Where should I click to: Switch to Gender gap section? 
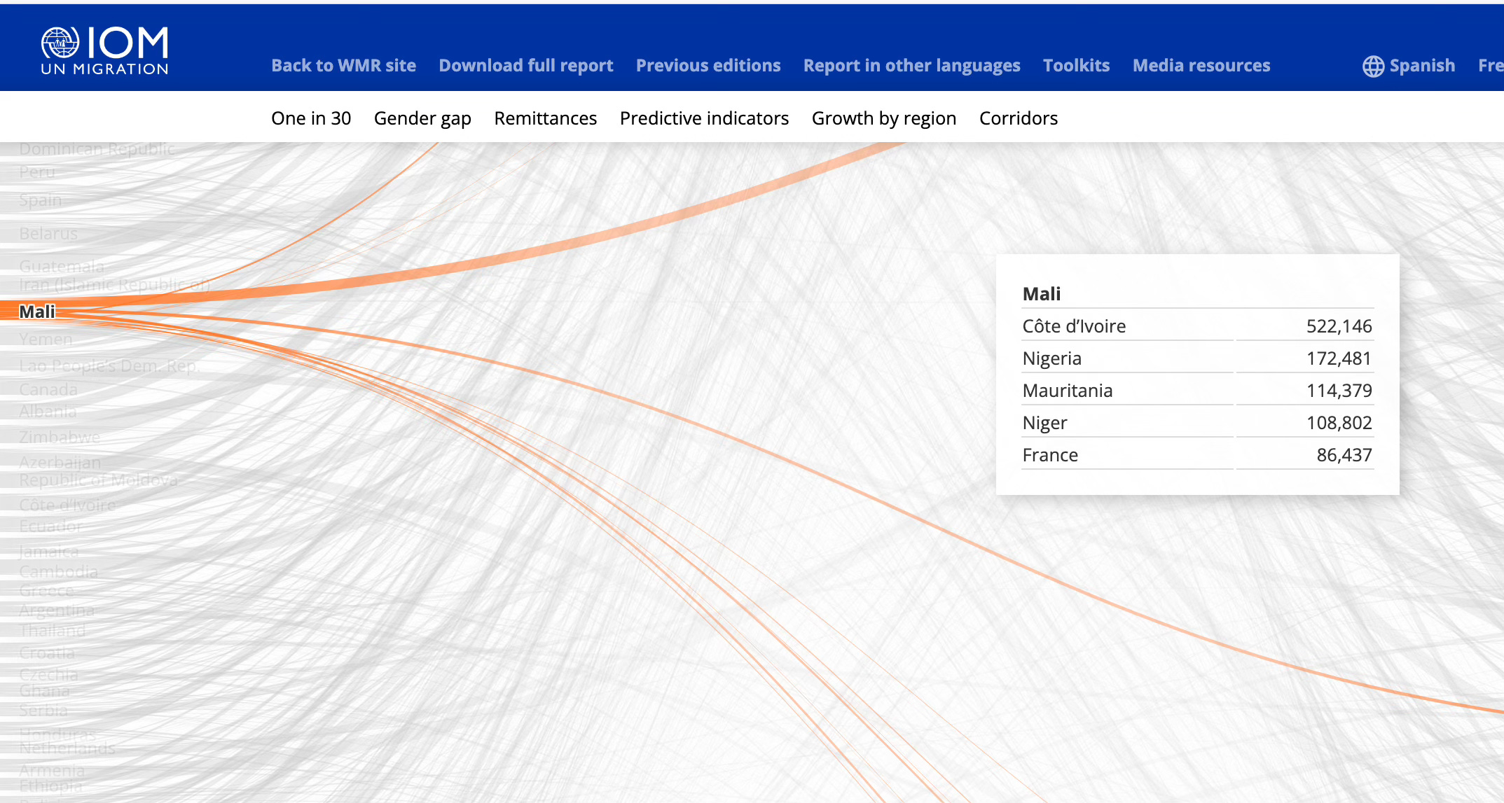[x=422, y=118]
